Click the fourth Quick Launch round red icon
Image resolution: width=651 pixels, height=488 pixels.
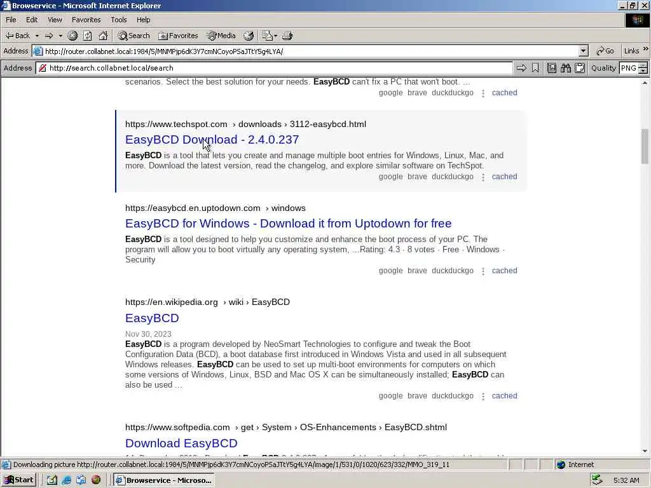click(x=96, y=480)
